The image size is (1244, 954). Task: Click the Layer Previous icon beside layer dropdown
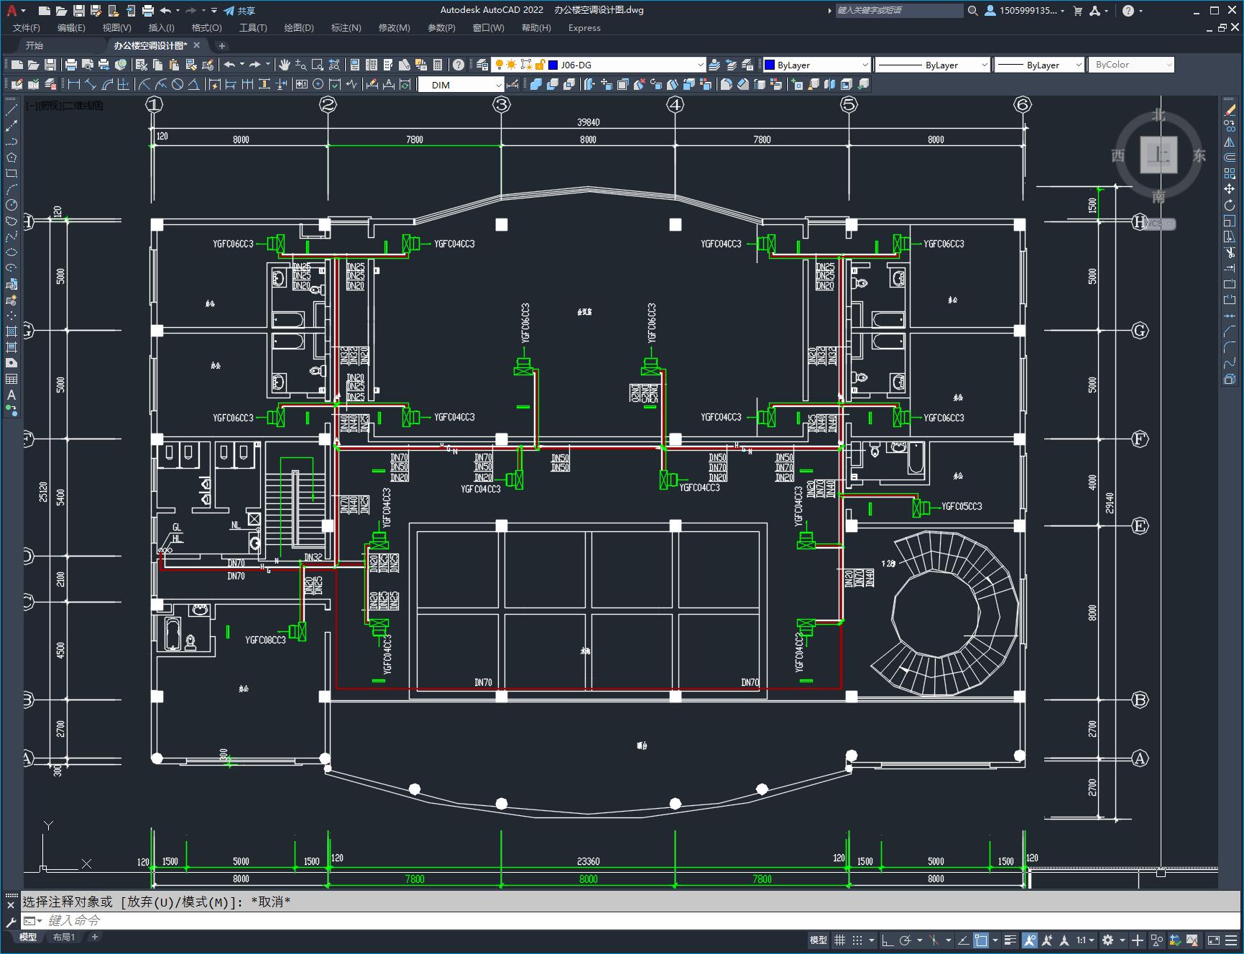point(731,65)
